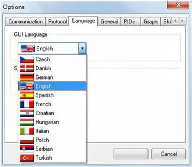The image size is (192, 167).
Task: Open the Protocol tab
Action: pos(57,22)
